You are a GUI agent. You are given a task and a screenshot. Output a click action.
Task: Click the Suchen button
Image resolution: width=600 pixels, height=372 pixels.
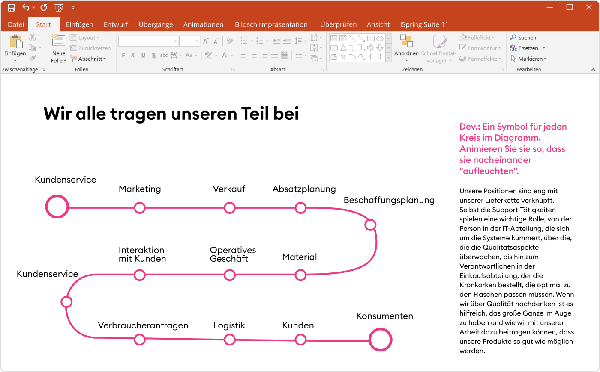coord(523,38)
